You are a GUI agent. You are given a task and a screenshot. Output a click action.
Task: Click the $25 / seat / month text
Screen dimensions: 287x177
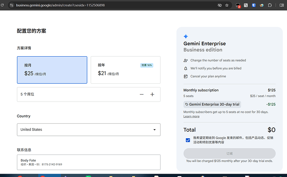click(263, 96)
